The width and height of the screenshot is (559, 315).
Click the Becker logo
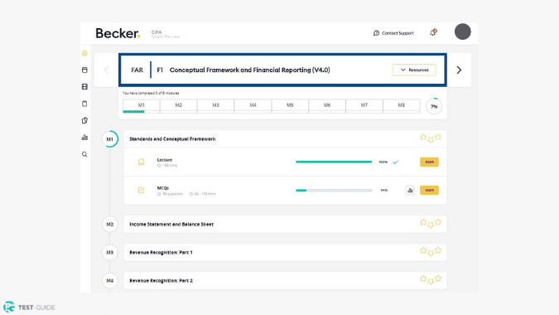click(118, 33)
